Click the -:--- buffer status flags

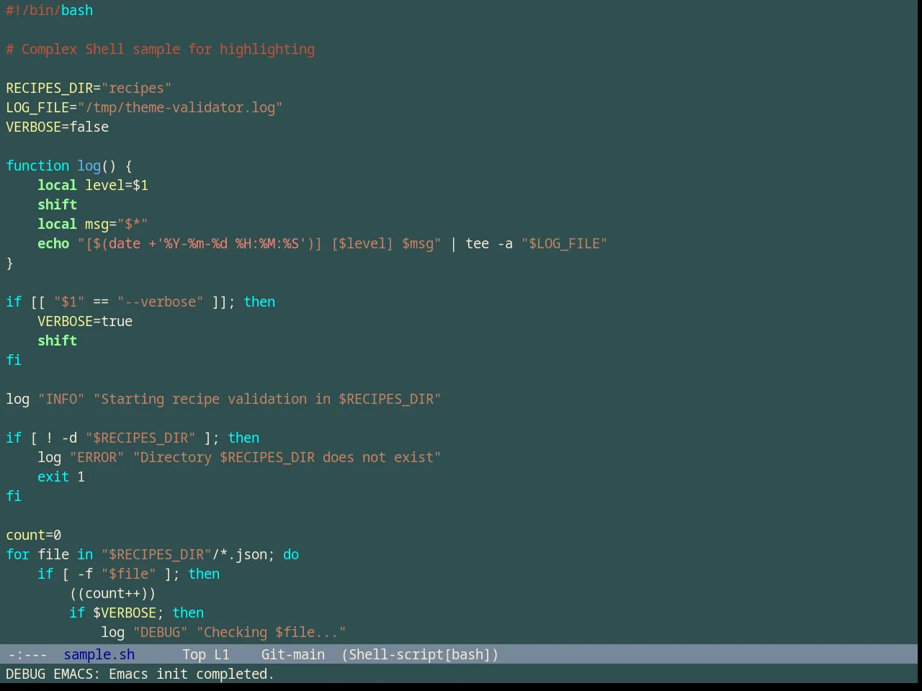27,654
